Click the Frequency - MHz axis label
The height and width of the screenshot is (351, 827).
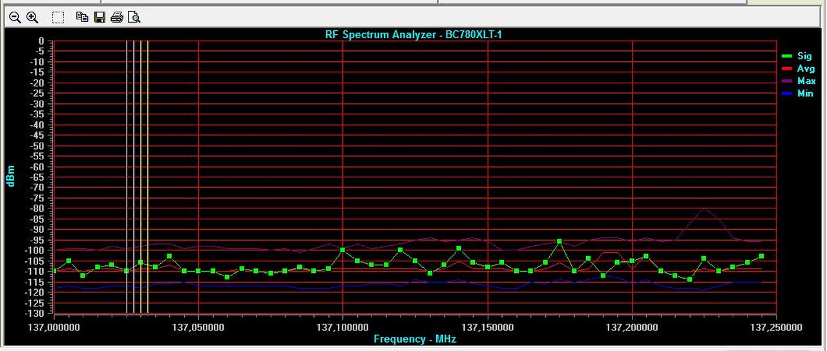point(415,339)
